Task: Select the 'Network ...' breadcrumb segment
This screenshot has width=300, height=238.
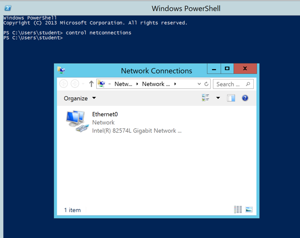Action: [156, 84]
